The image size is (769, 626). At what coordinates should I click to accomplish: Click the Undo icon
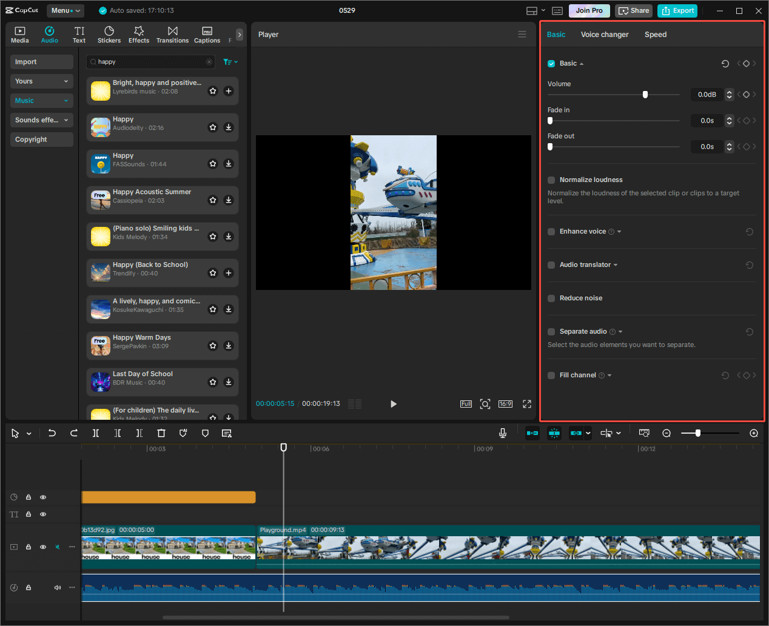(52, 433)
